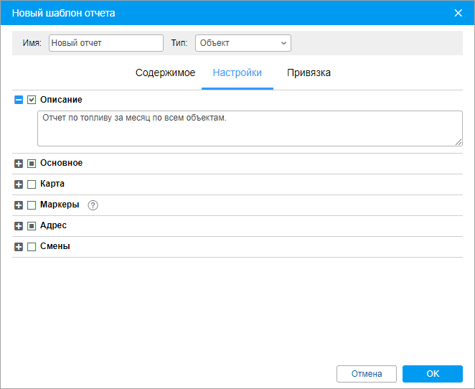
Task: Uncheck the Описание checkbox
Action: (x=32, y=100)
